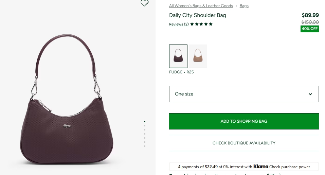This screenshot has width=325, height=175.
Task: Click Check purchase power link
Action: [289, 167]
